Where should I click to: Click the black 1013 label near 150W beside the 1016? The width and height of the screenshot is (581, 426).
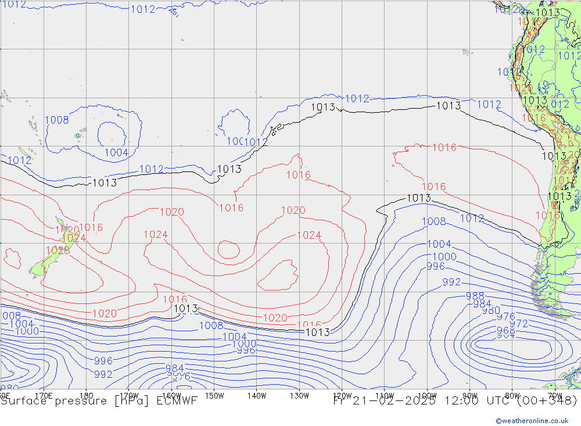[x=229, y=169]
